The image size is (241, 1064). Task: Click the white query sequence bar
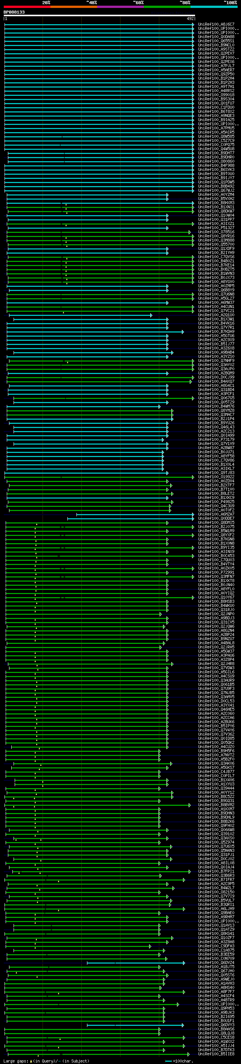(99, 16)
